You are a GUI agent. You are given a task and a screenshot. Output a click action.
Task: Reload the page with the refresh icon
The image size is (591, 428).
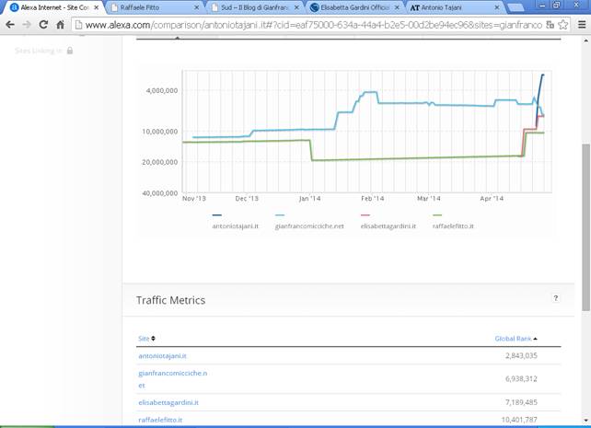click(43, 25)
